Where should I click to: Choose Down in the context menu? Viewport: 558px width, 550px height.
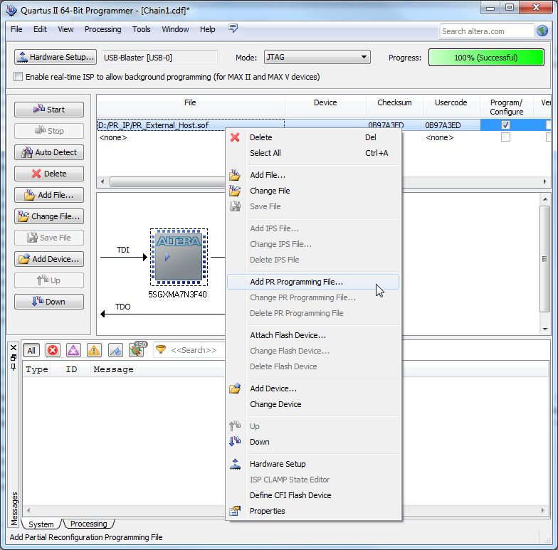[x=313, y=442]
